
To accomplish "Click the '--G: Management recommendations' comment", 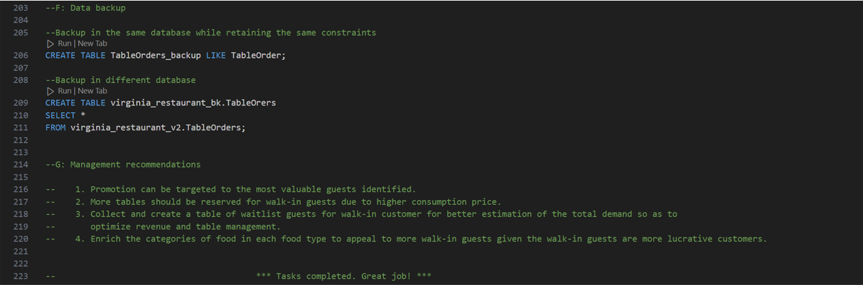I will [123, 165].
